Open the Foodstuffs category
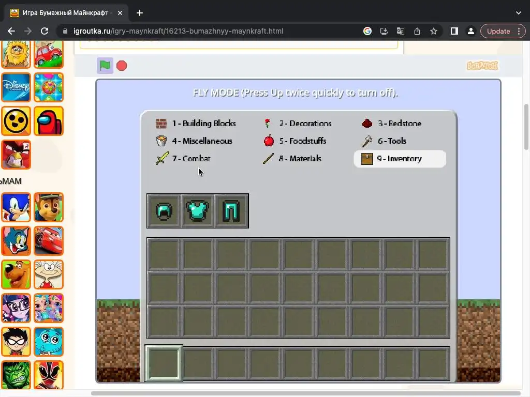 click(295, 141)
